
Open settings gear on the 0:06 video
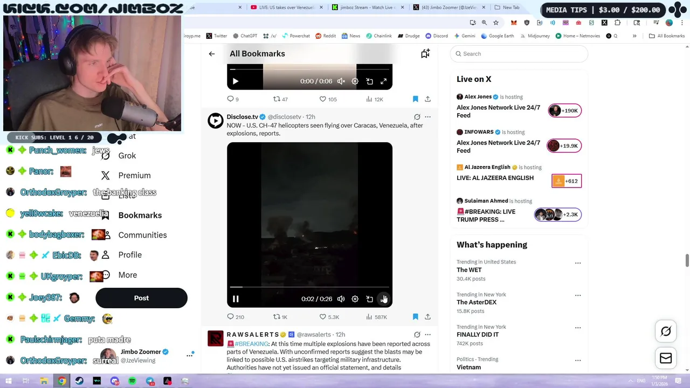click(355, 81)
